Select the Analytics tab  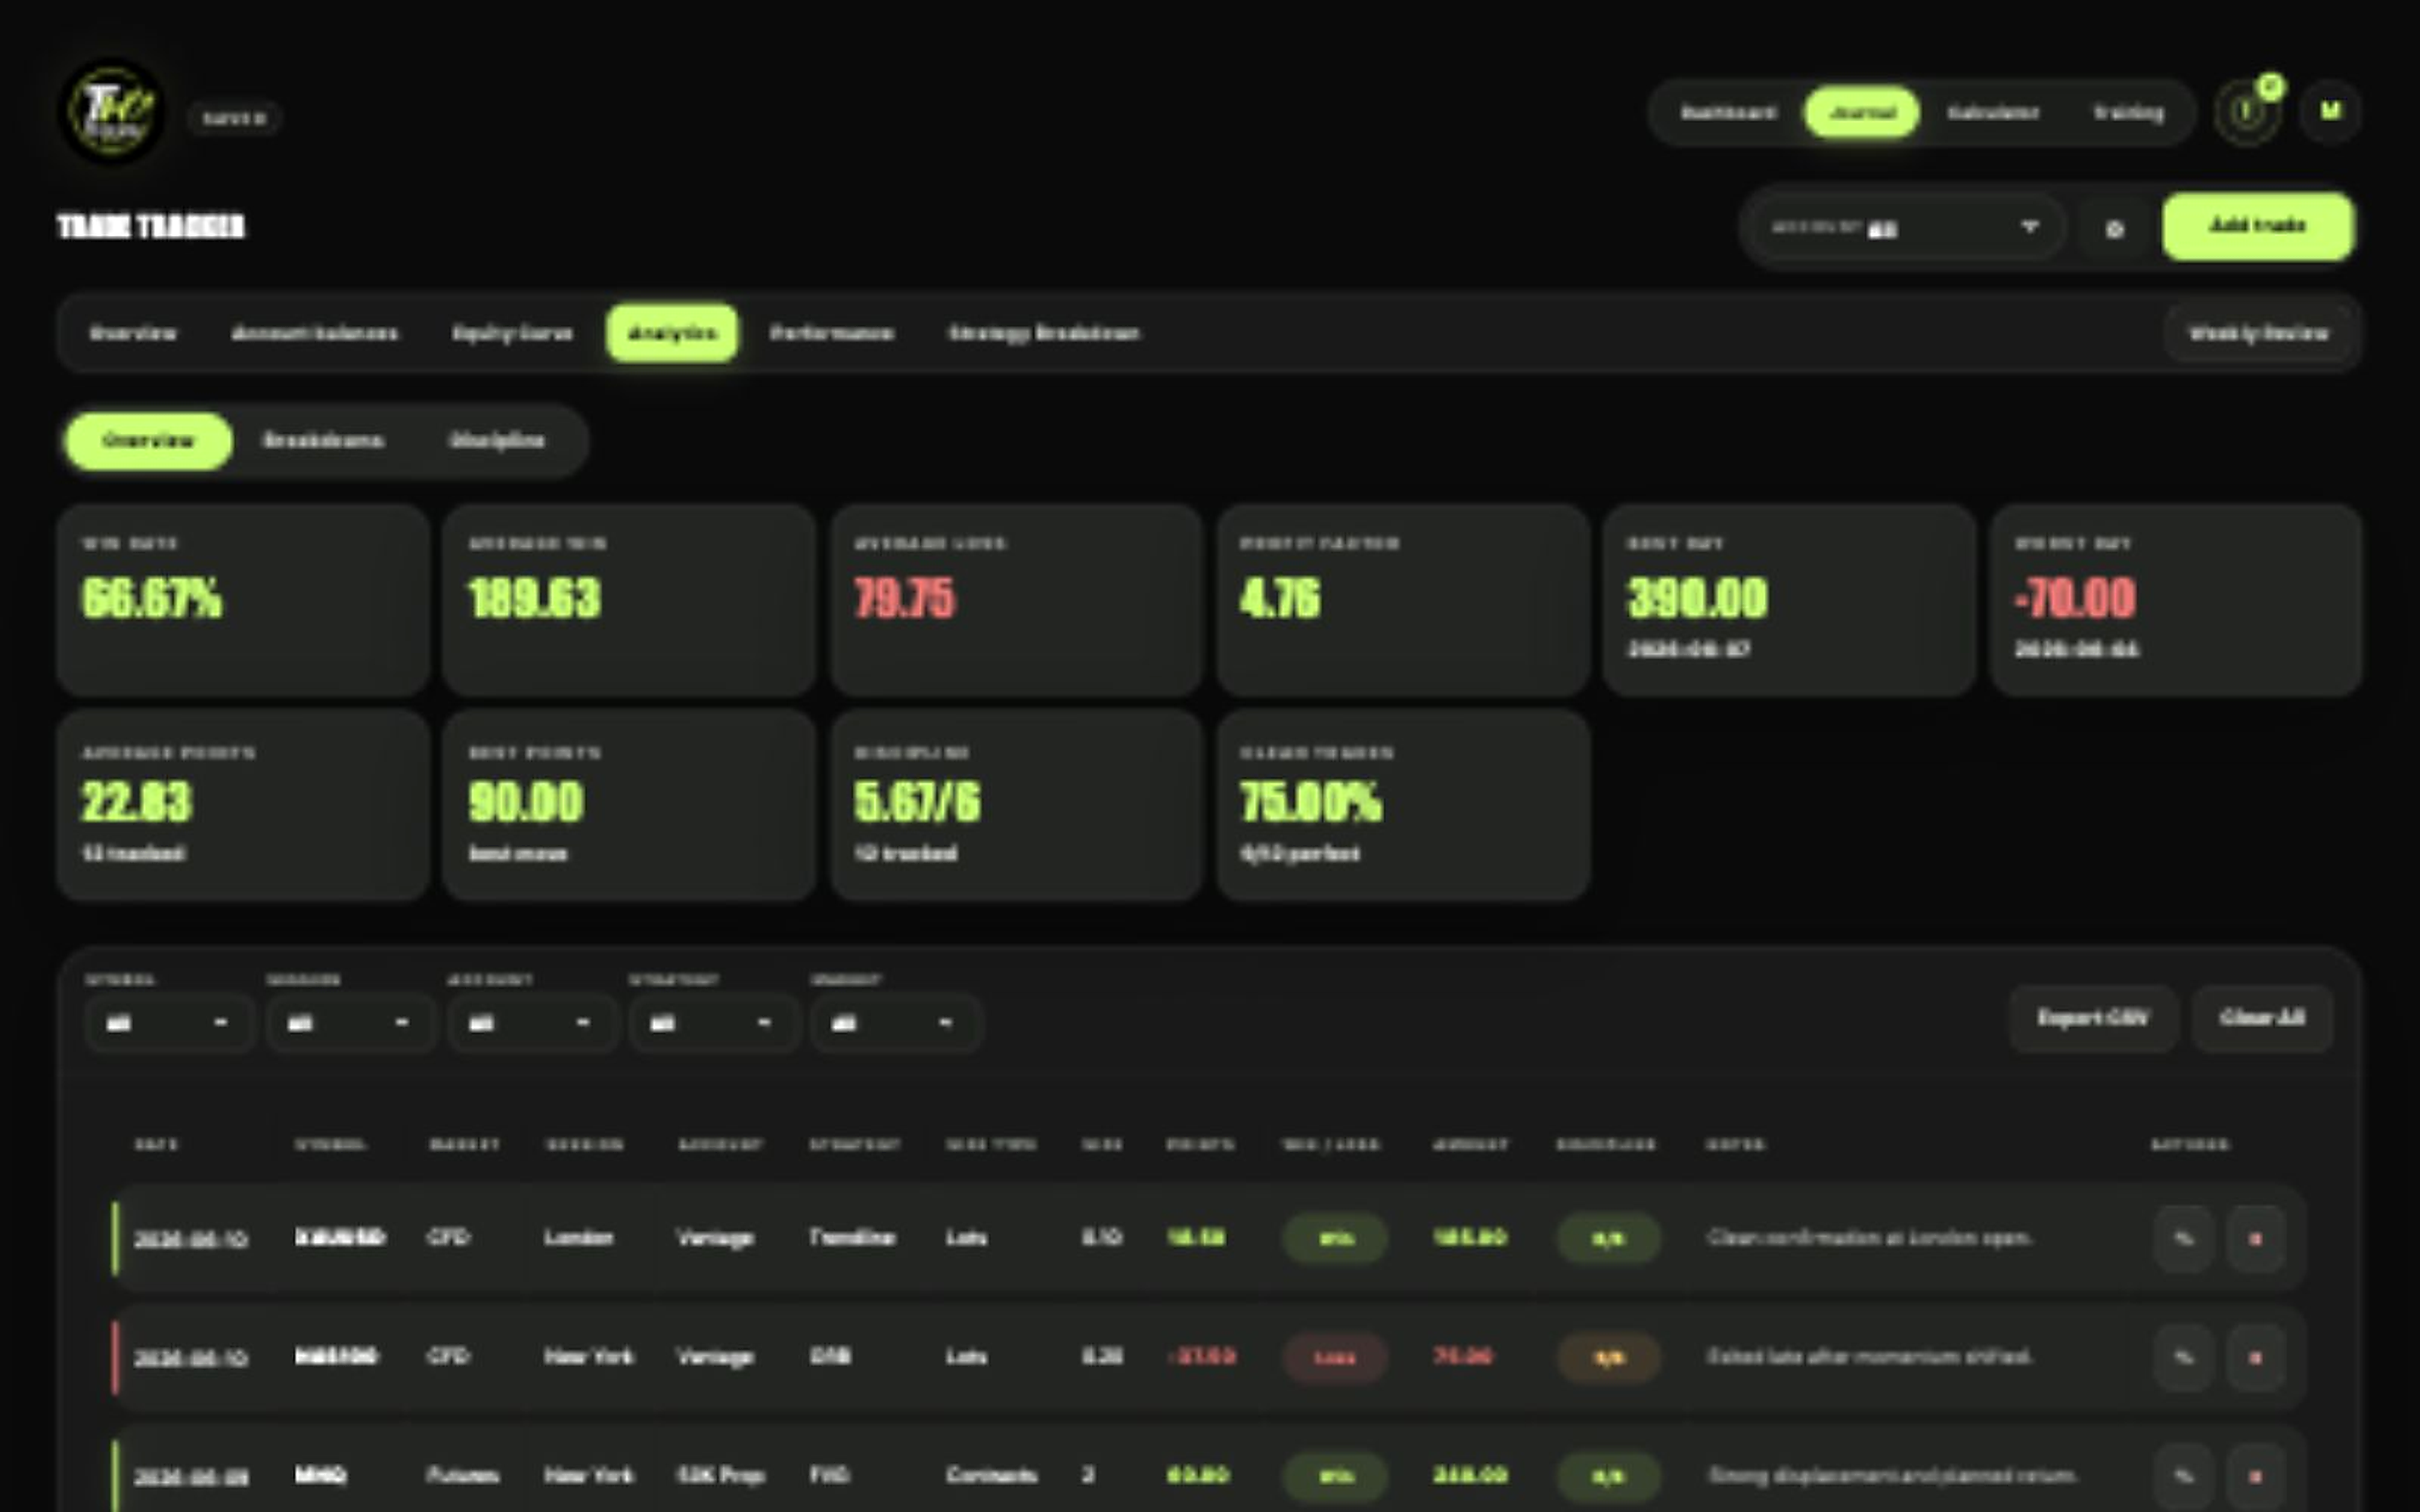pos(672,333)
